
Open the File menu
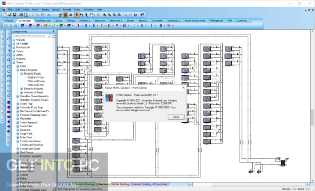click(x=10, y=9)
